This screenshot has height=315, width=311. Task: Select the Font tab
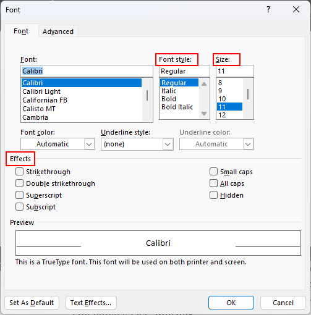21,31
